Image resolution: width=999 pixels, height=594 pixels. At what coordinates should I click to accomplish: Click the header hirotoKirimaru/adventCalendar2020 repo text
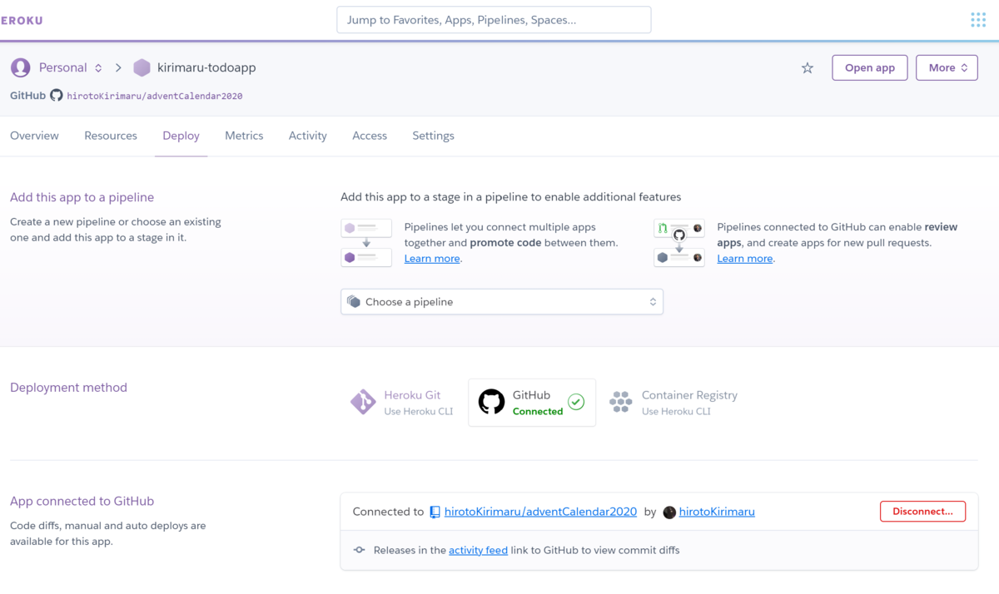[155, 96]
